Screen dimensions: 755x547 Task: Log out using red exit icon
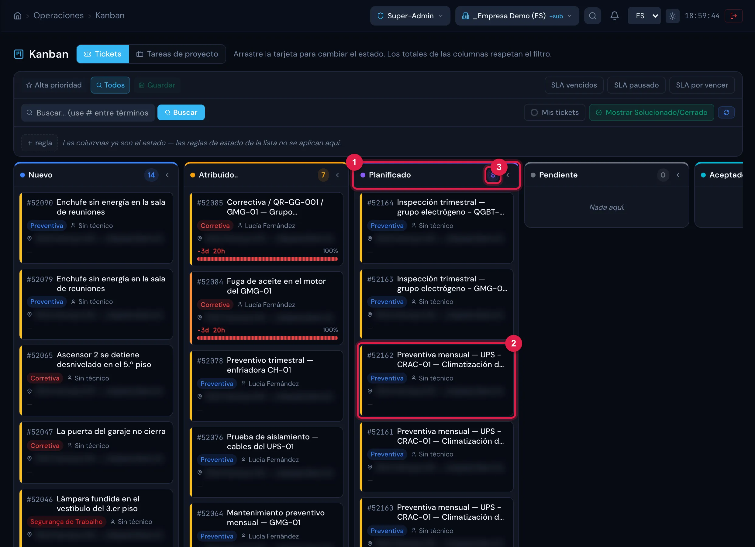[734, 15]
